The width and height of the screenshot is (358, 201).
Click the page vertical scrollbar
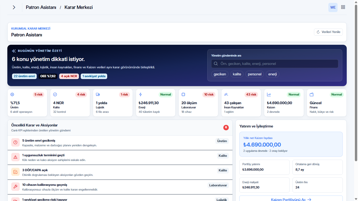356,82
